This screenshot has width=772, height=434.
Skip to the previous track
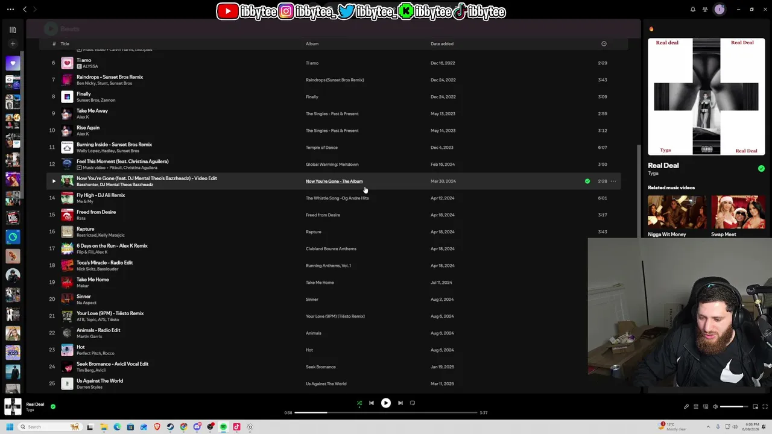[372, 403]
